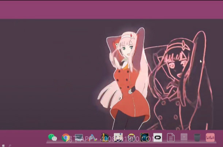Open the Windows Start menu
Screen dimensions: 223x147
coord(3,145)
